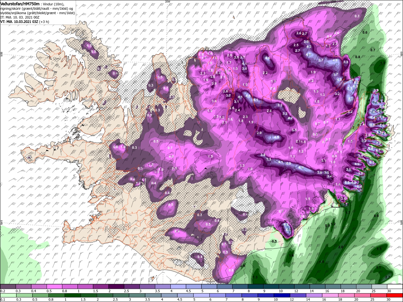403x302 pixels.
Task: Pick the snow legend 1.5–2 swatch
Action: pos(100,287)
